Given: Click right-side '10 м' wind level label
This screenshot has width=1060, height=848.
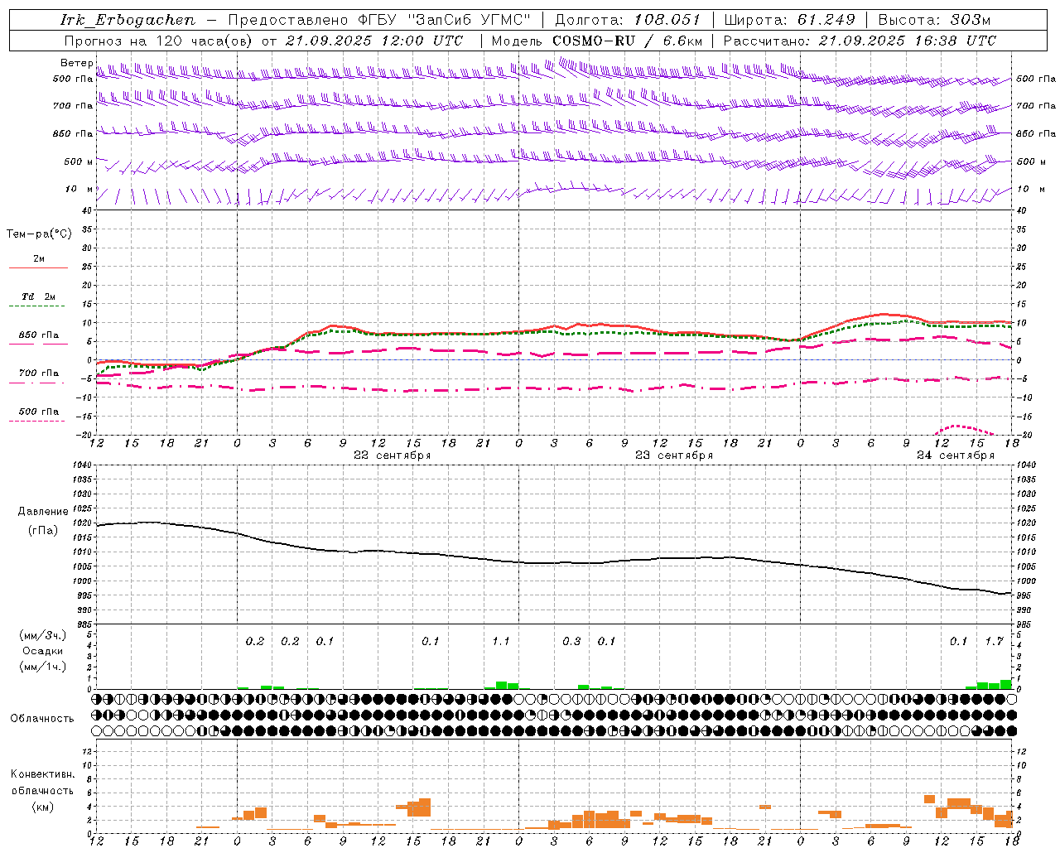Looking at the screenshot, I should [1029, 189].
